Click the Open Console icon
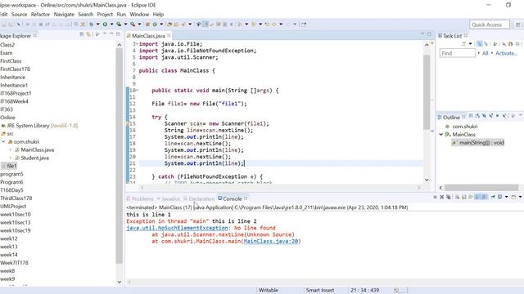 (513, 197)
